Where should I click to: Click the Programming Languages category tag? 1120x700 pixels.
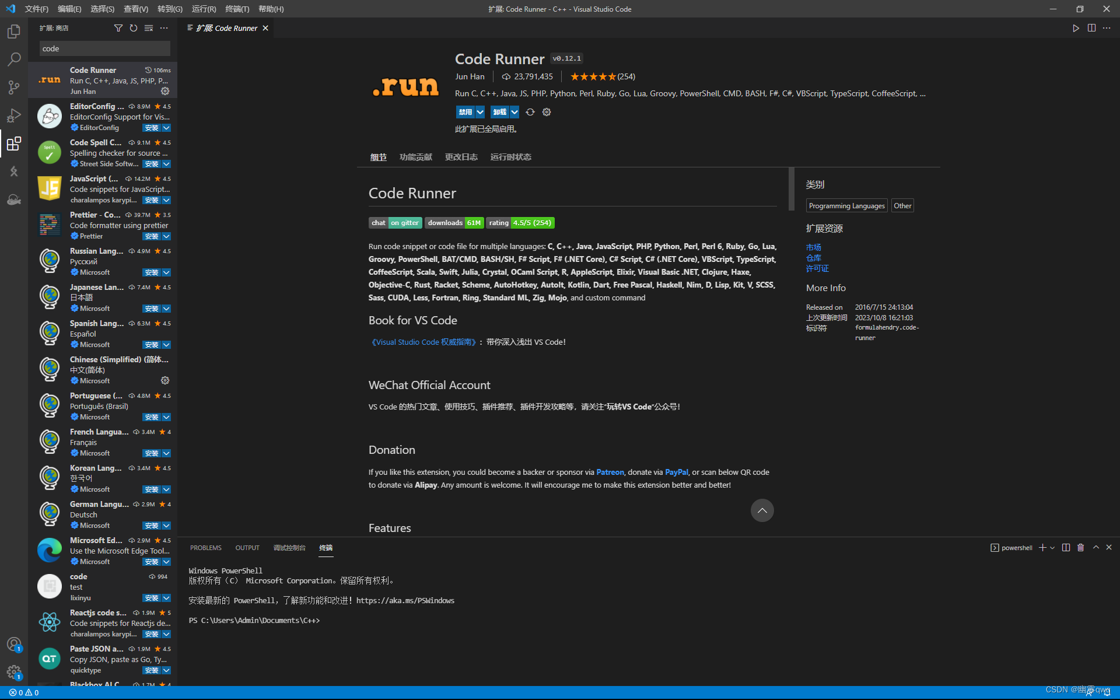tap(846, 206)
